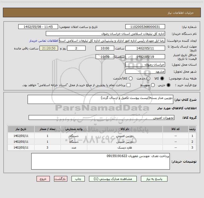Viewport: 204px width, 198px height.
Task: Click the response deadline time 10:00 field
Action: [x=105, y=48]
